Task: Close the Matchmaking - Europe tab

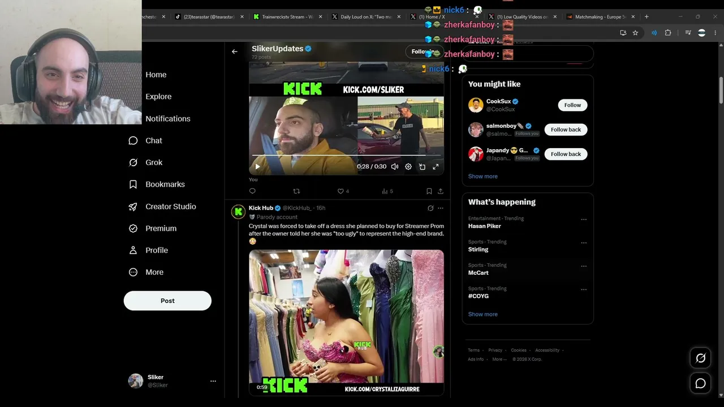Action: (x=633, y=17)
